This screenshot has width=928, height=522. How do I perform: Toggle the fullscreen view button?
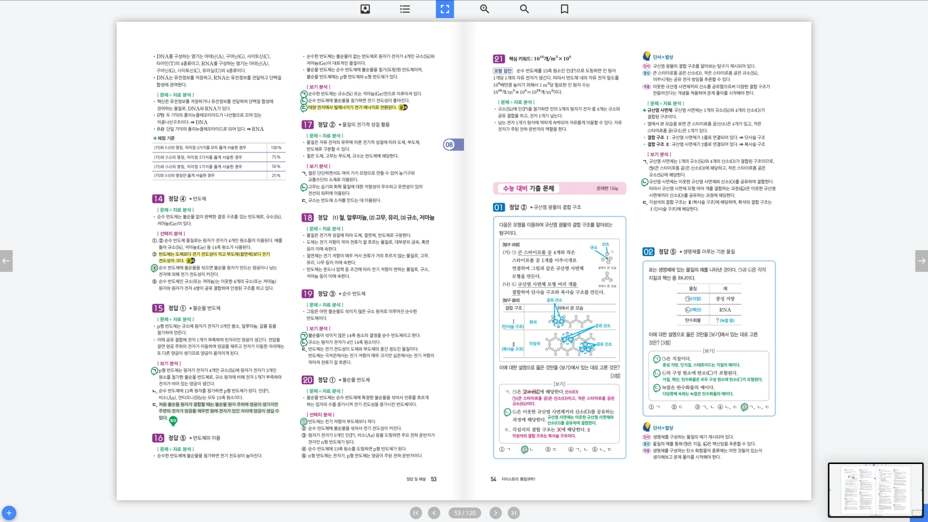445,9
